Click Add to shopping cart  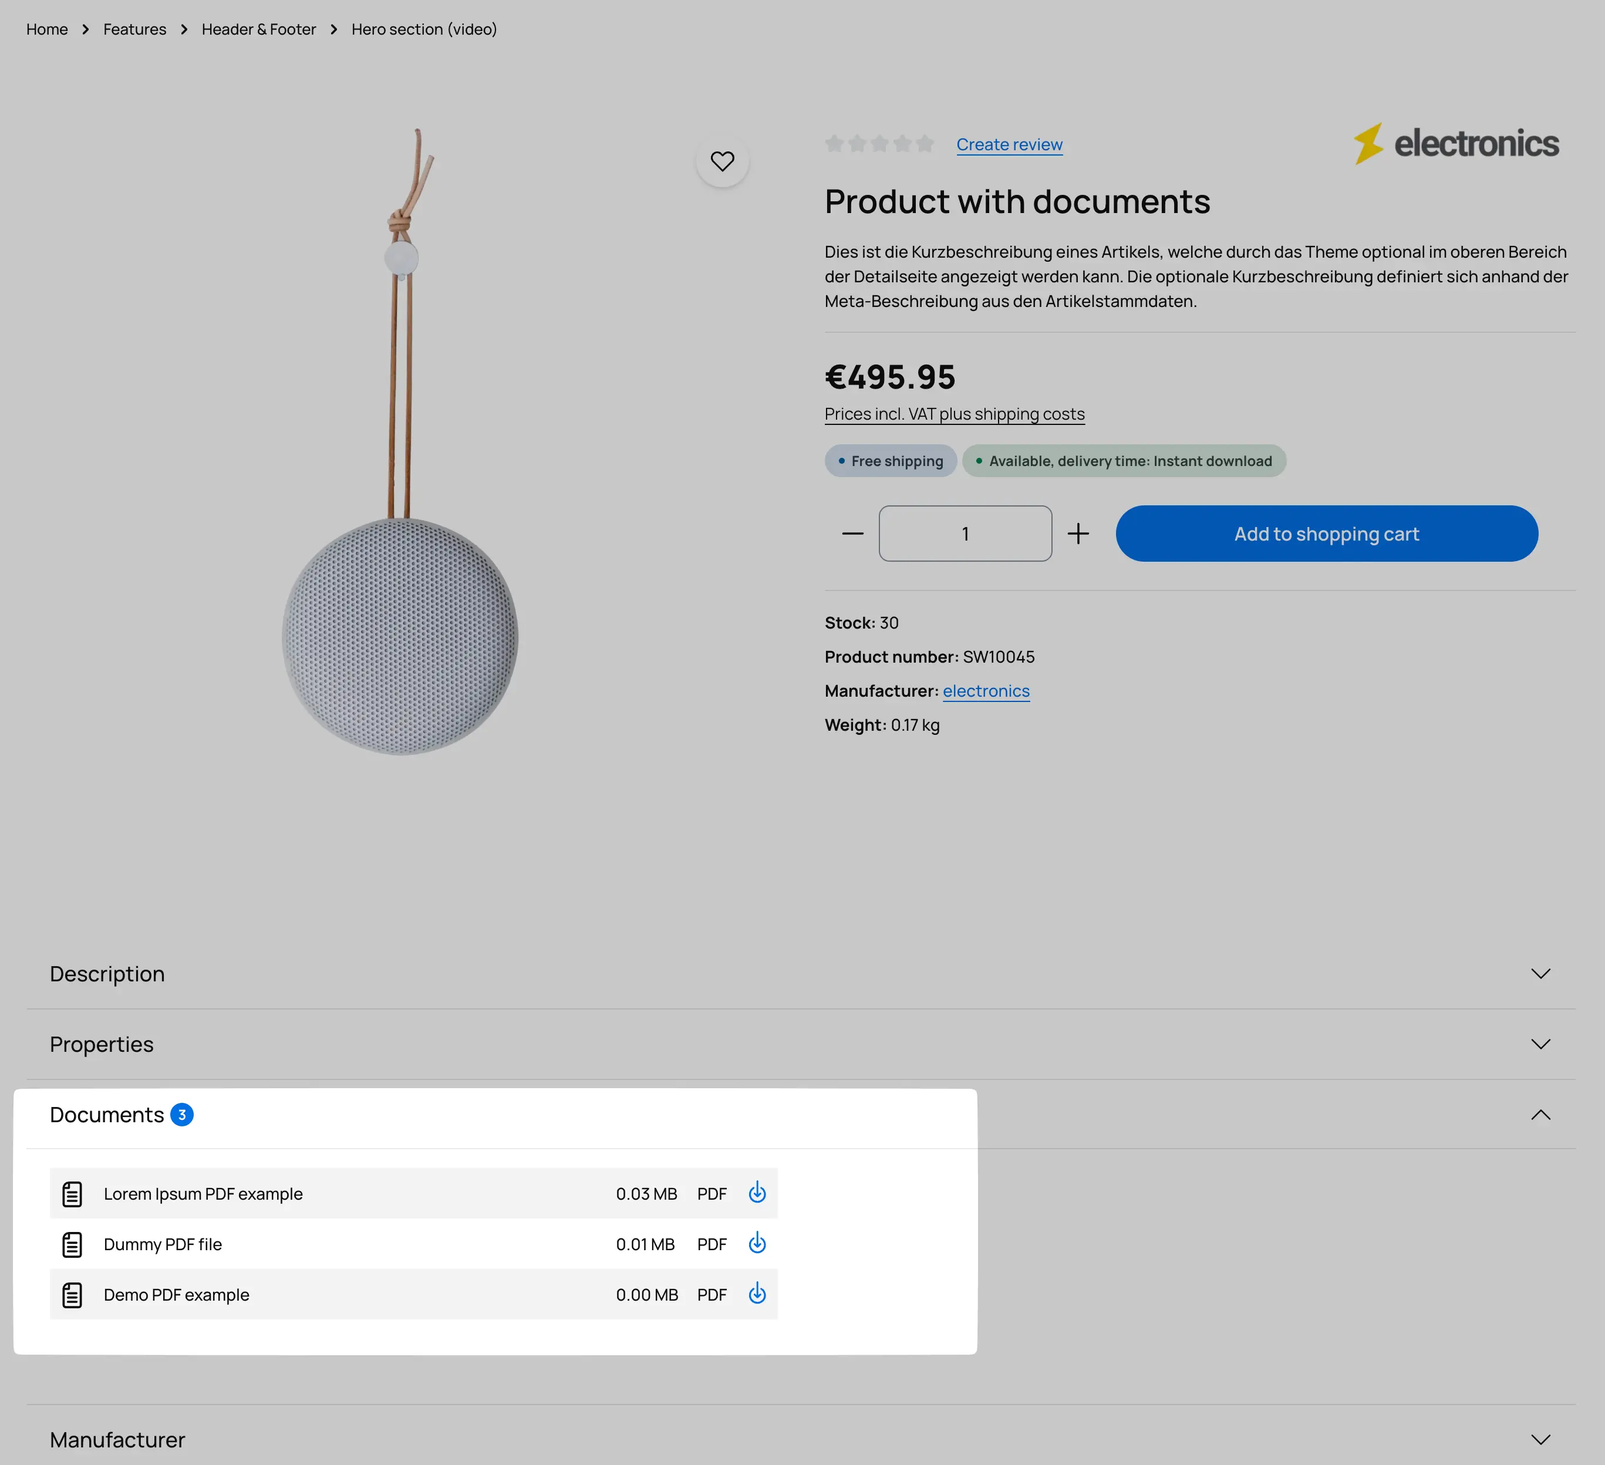point(1326,533)
